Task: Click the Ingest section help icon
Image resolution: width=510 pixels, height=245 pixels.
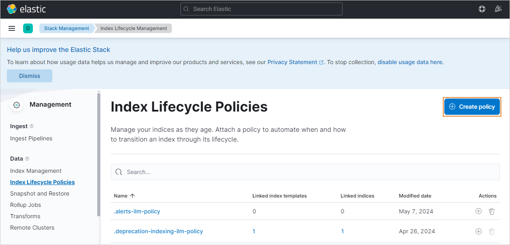Action: pos(32,127)
